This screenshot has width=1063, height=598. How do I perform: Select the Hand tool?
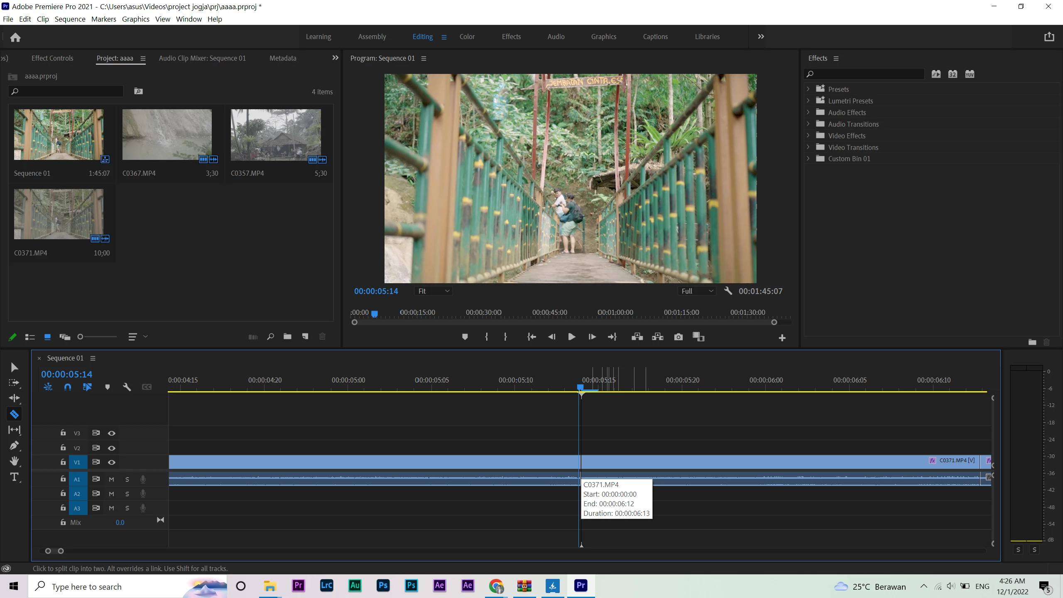pos(14,461)
